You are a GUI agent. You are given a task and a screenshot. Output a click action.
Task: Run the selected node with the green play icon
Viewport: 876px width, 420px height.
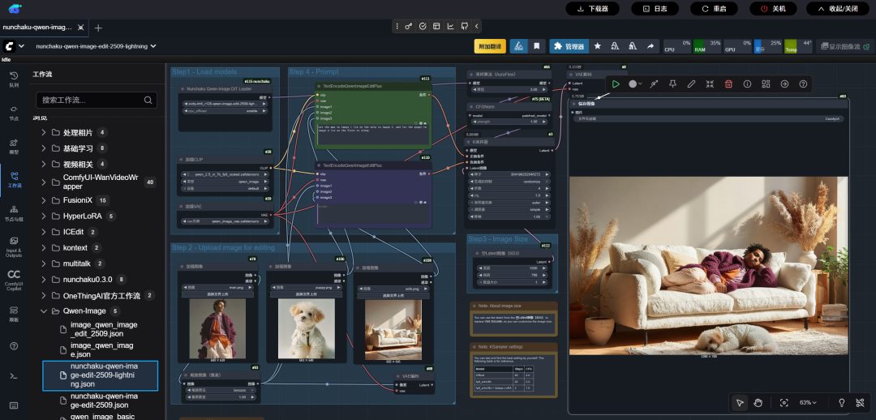point(616,84)
